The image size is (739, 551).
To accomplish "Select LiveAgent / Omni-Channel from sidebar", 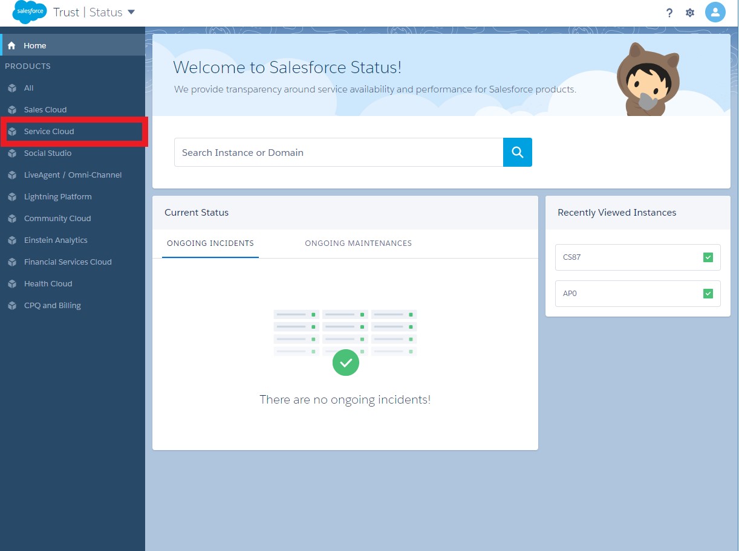I will pyautogui.click(x=73, y=175).
